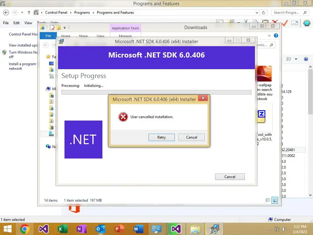Click the red error icon in dialog
Viewport: 313px width, 235px height.
coord(123,117)
